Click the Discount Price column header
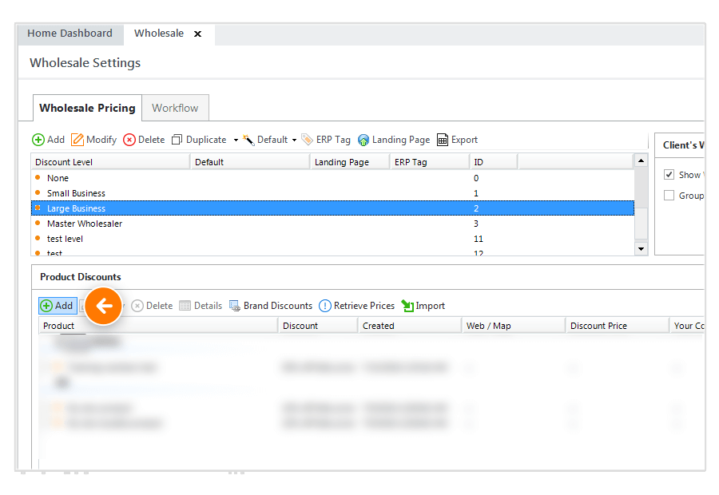The width and height of the screenshot is (719, 495). [x=618, y=326]
